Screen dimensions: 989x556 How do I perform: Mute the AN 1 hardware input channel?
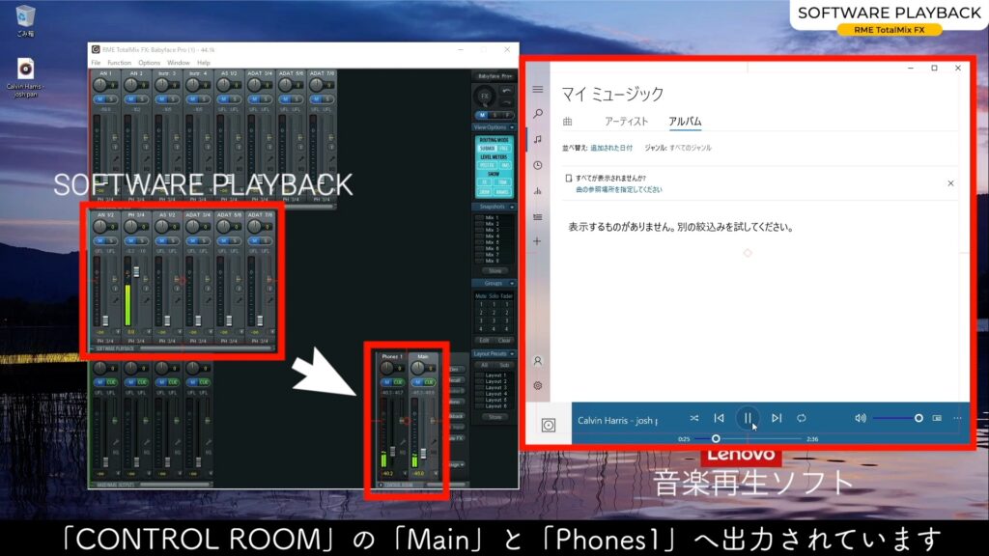[x=99, y=99]
